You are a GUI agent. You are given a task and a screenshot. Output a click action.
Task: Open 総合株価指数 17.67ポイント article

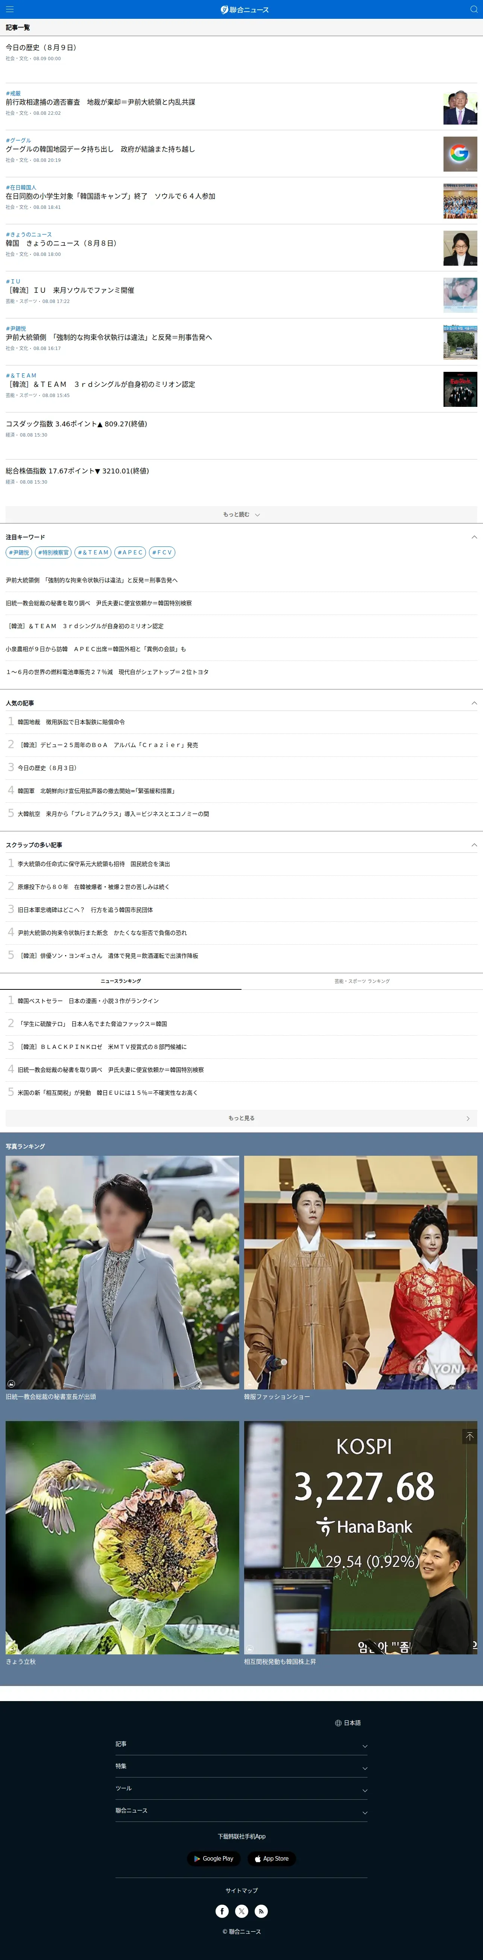(x=77, y=471)
